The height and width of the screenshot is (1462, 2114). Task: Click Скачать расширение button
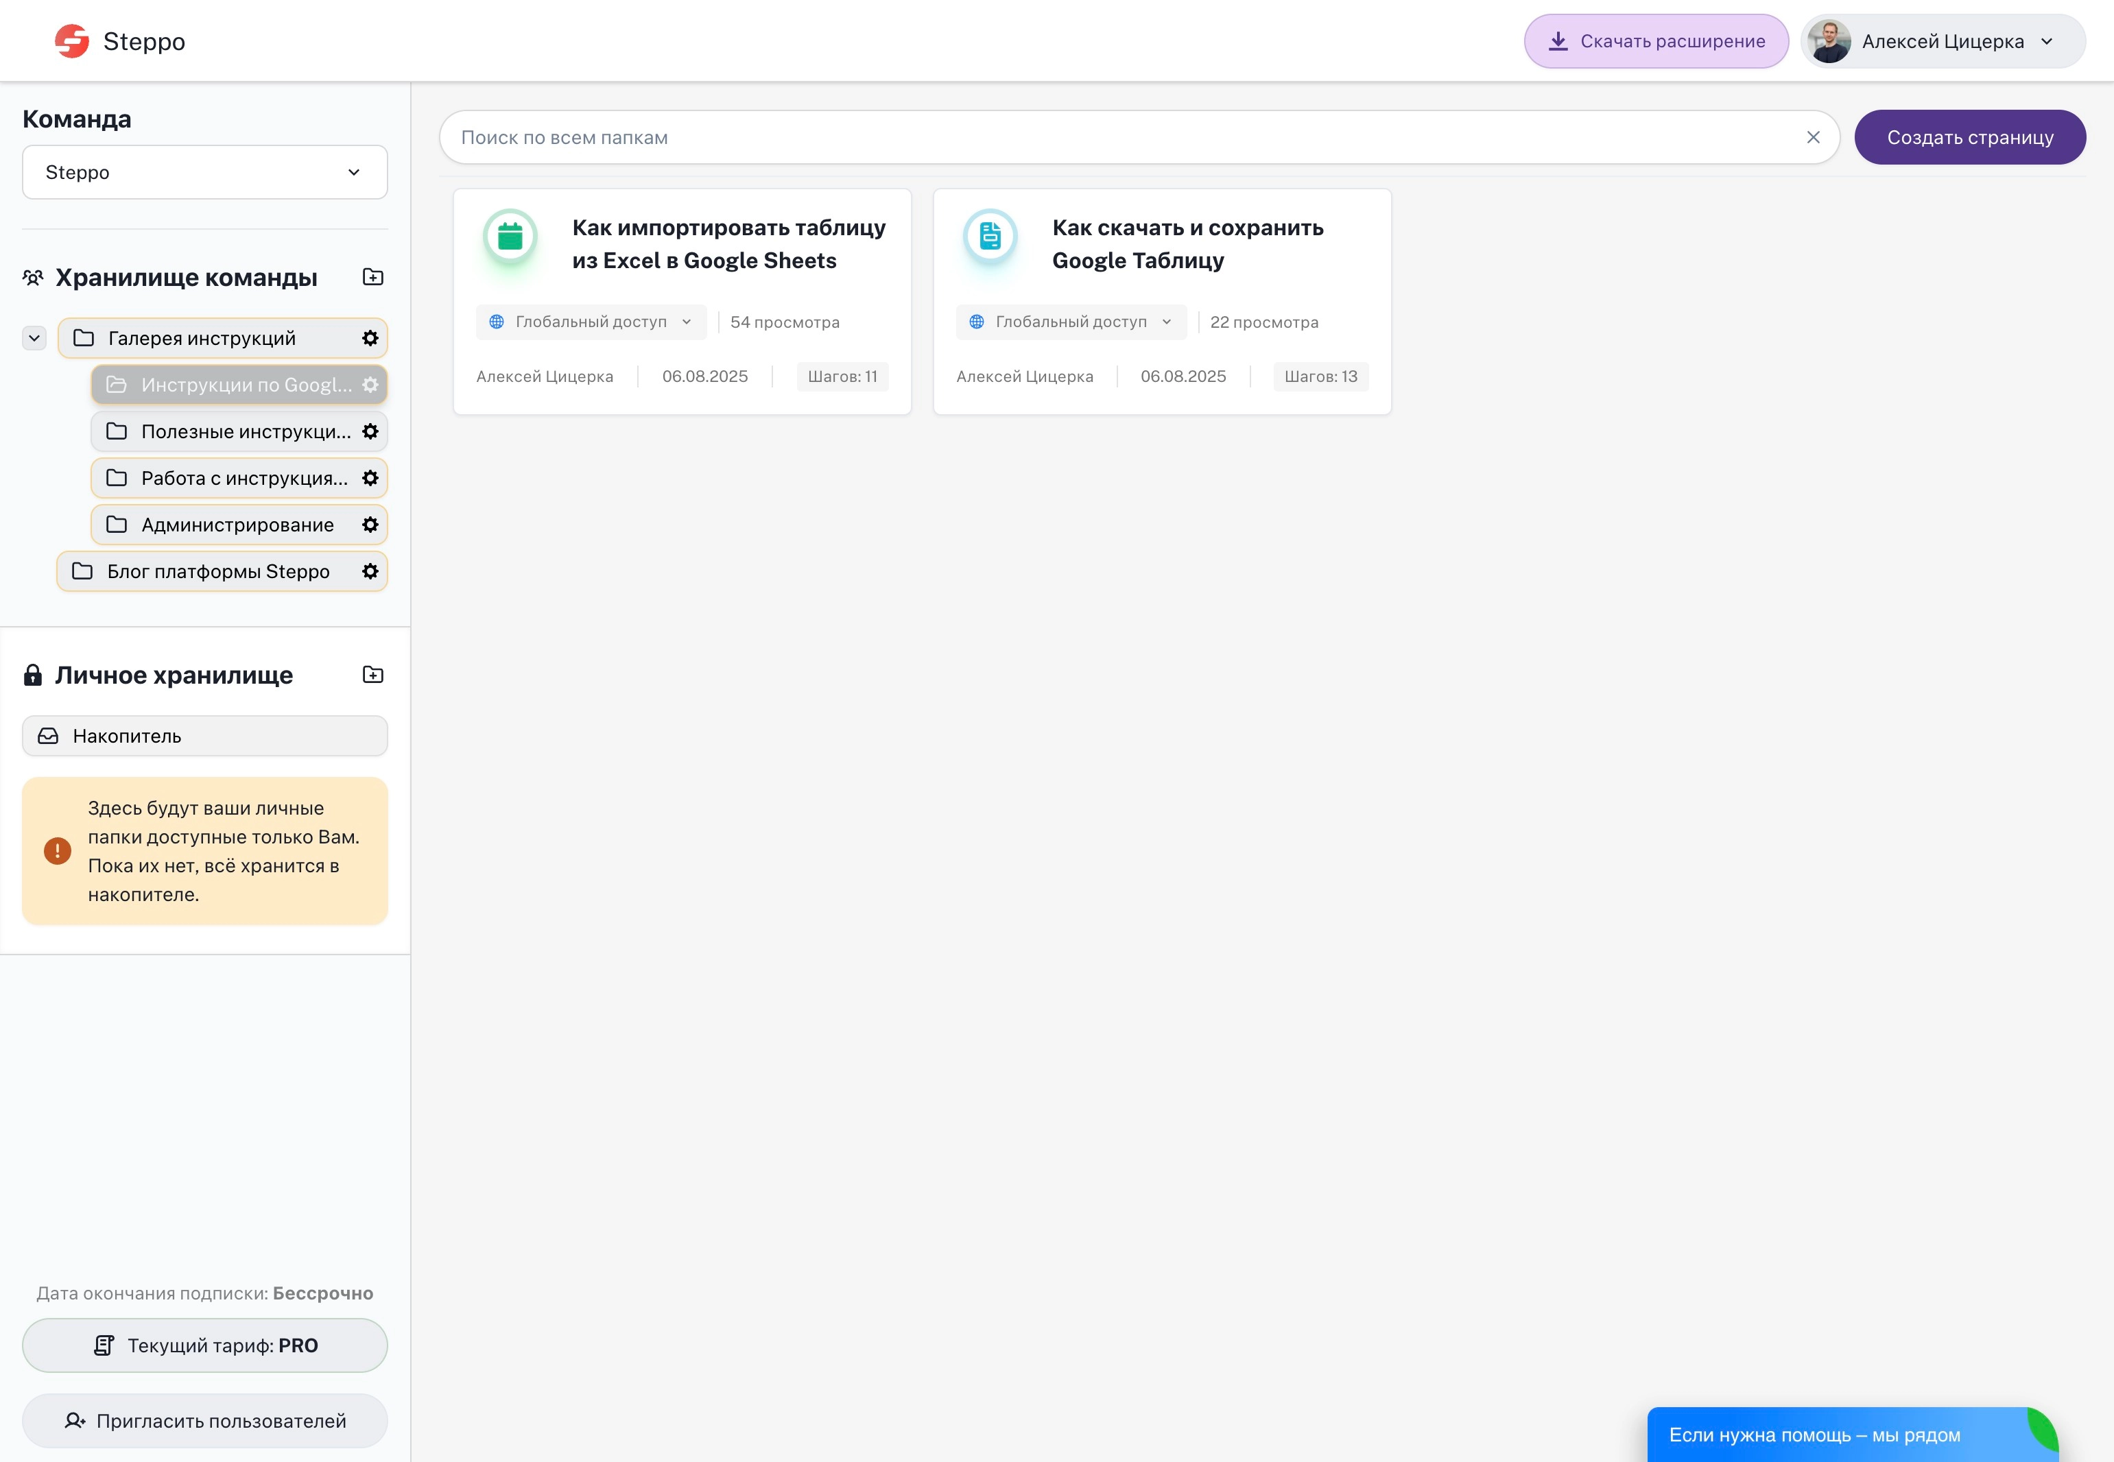(1656, 41)
